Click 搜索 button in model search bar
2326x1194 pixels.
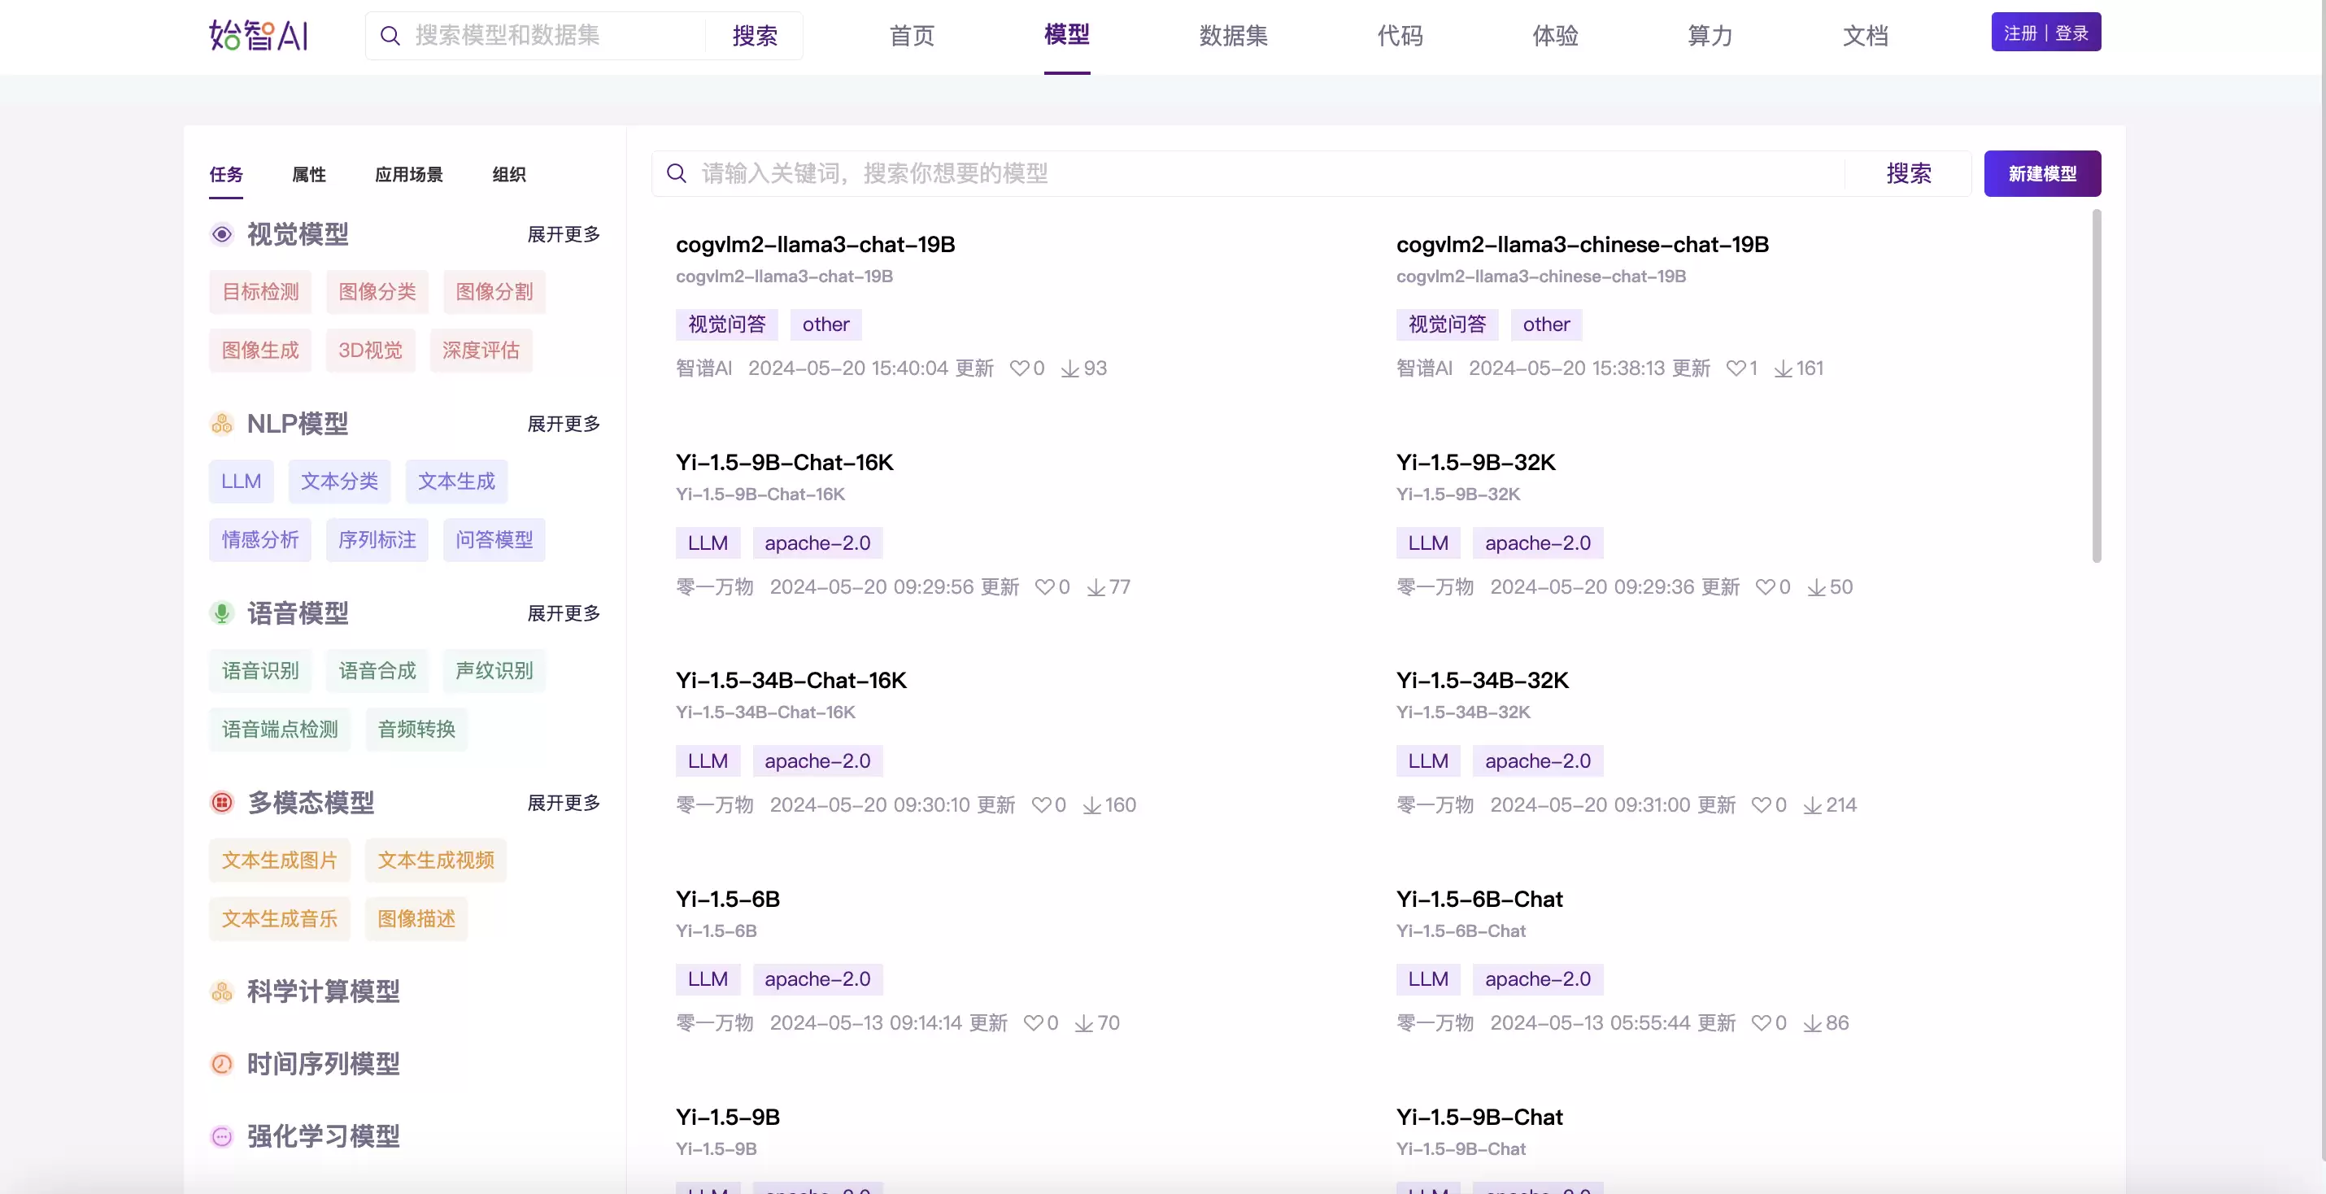[x=1909, y=173]
